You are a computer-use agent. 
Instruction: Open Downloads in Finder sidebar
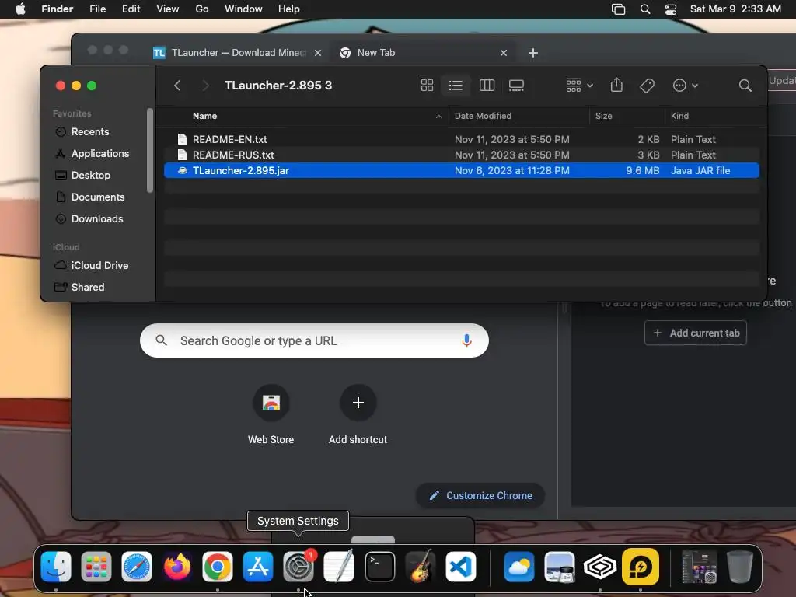click(x=97, y=219)
